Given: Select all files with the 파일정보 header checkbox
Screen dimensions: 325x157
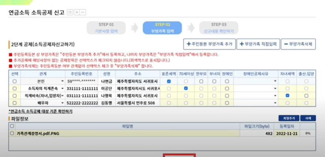Looking at the screenshot, I should (12, 126).
